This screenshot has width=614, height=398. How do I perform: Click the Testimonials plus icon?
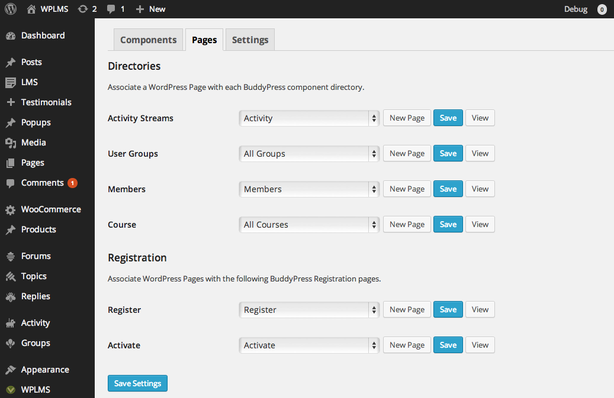tap(11, 102)
